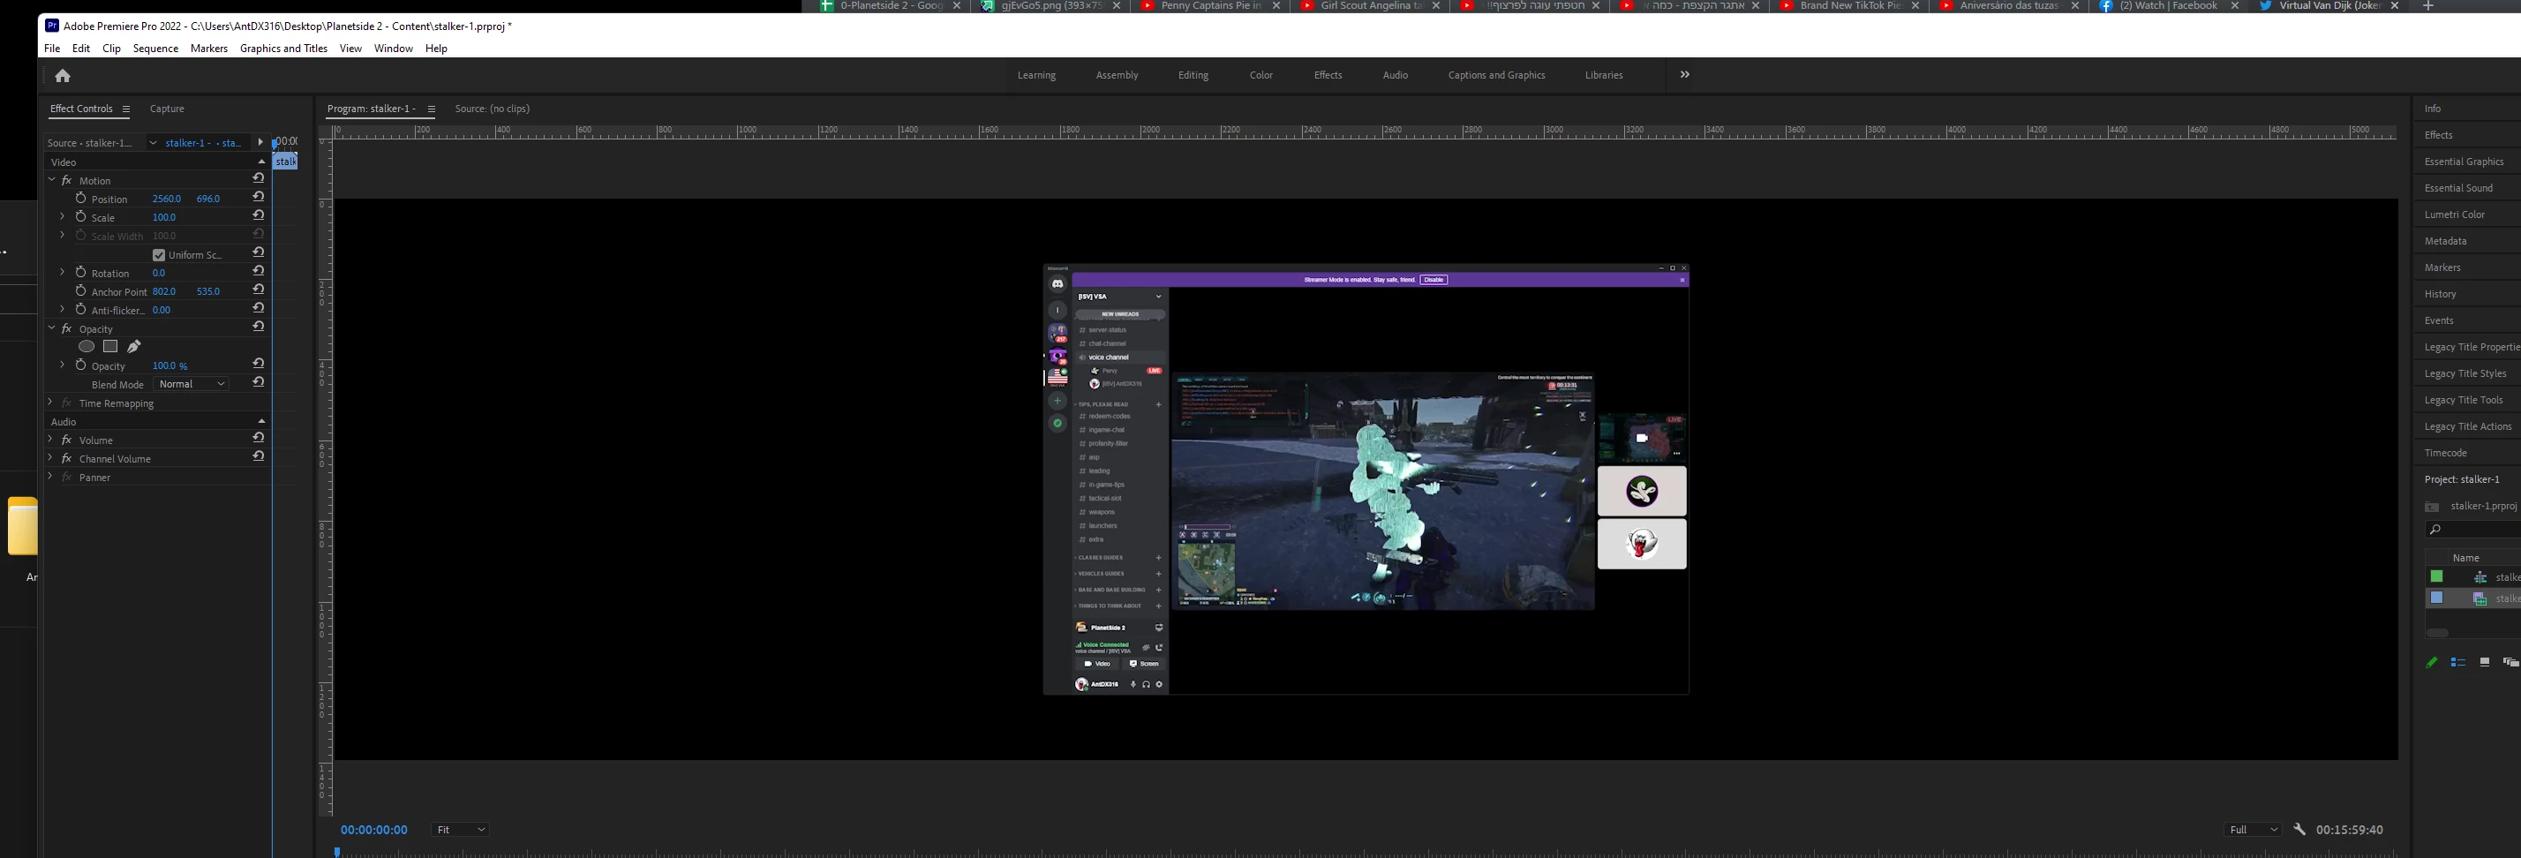The height and width of the screenshot is (858, 2521).
Task: Switch Project panel to freeform view
Action: (x=2510, y=662)
